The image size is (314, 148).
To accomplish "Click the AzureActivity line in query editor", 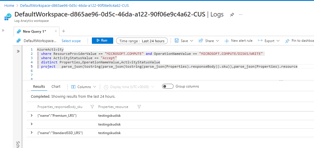I will click(50, 49).
